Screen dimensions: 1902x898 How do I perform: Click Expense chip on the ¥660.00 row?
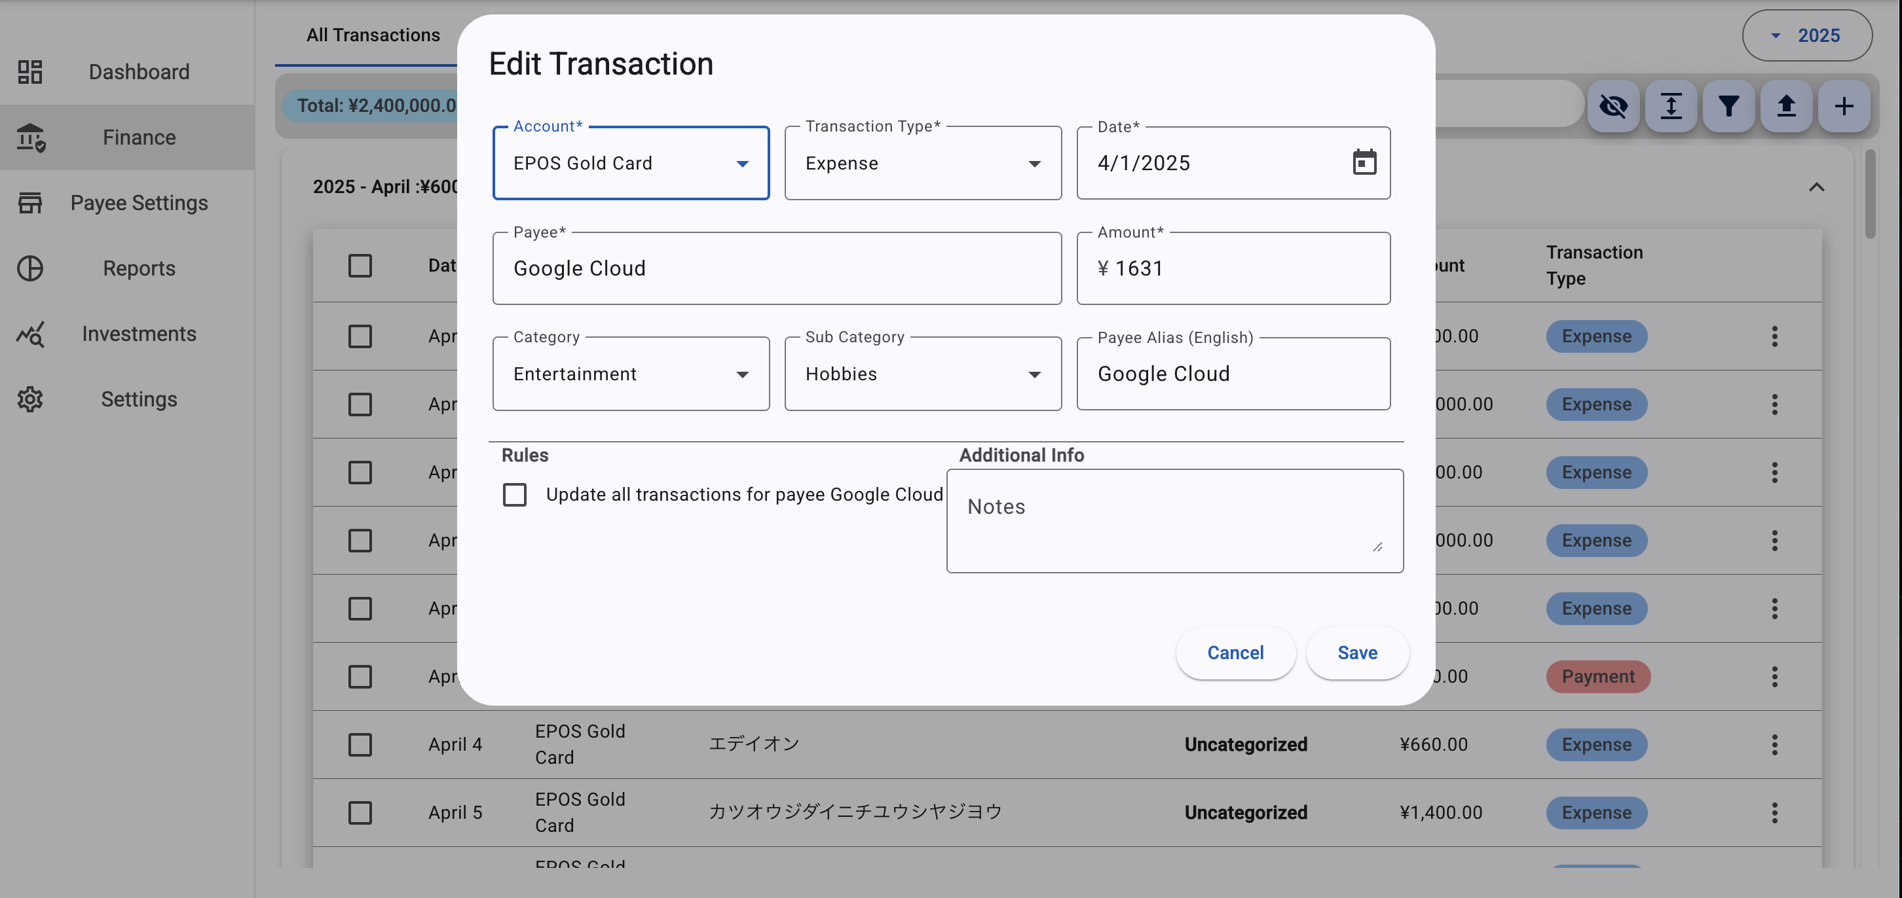(1596, 745)
